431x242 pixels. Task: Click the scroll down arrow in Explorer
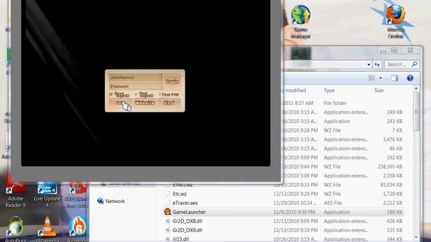[416, 237]
